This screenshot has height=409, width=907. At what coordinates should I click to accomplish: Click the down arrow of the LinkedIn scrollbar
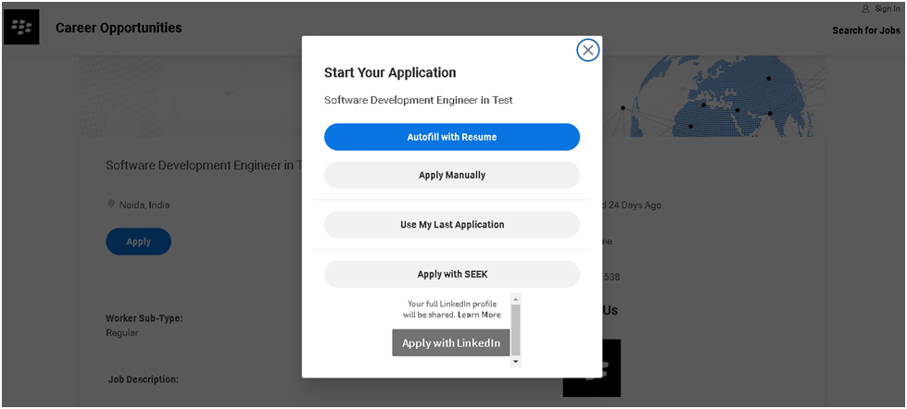[x=515, y=361]
